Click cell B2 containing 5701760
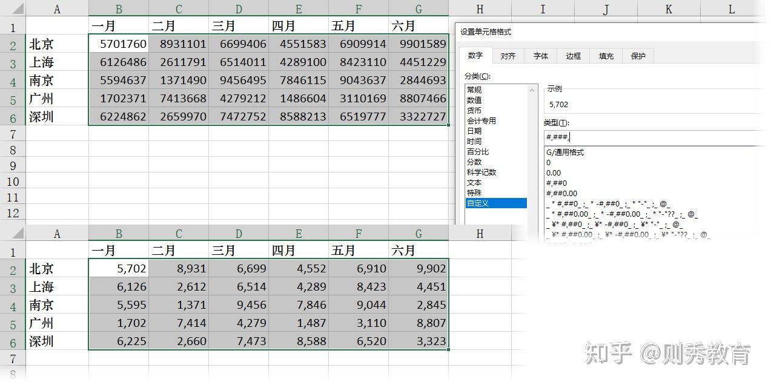This screenshot has width=771, height=385. pos(118,44)
